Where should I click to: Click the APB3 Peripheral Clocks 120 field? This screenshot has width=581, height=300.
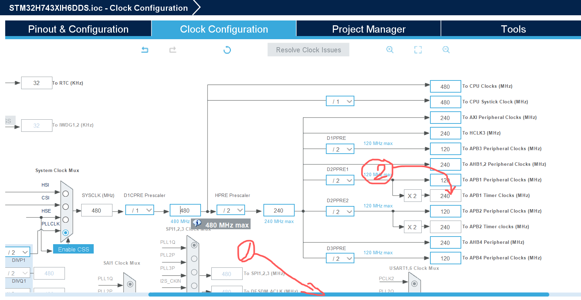(x=445, y=149)
